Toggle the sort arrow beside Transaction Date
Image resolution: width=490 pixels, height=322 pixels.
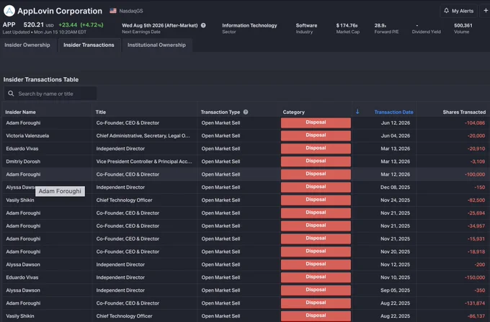357,112
